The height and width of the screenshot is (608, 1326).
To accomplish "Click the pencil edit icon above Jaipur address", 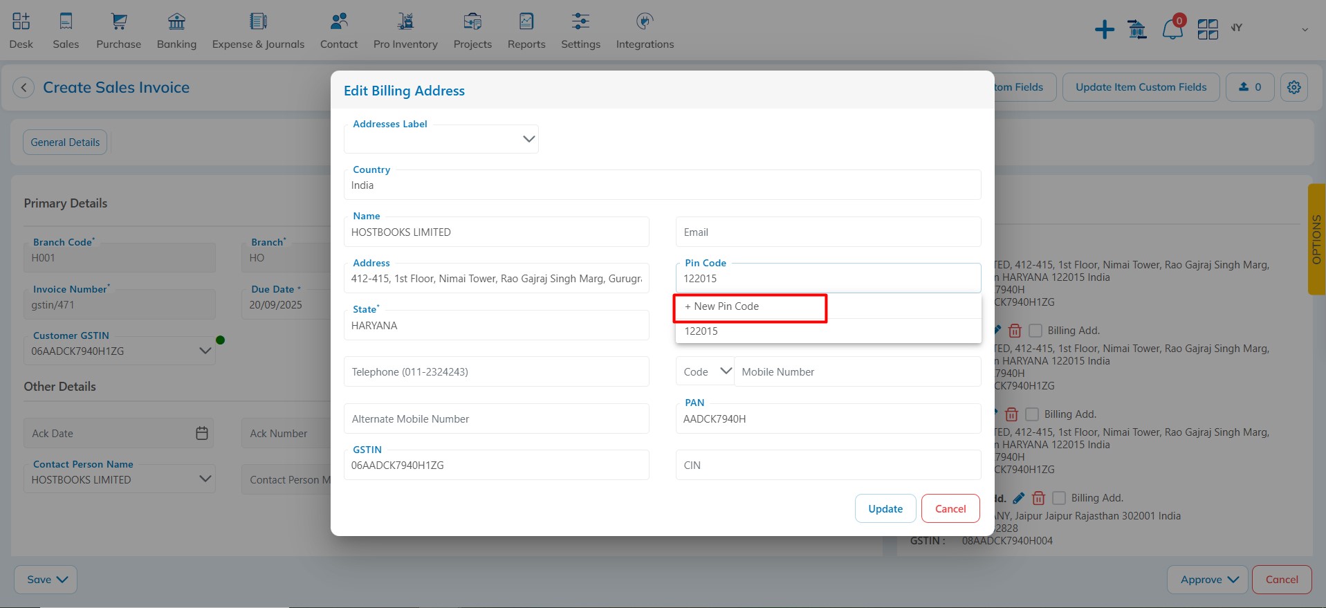I will click(x=1018, y=498).
